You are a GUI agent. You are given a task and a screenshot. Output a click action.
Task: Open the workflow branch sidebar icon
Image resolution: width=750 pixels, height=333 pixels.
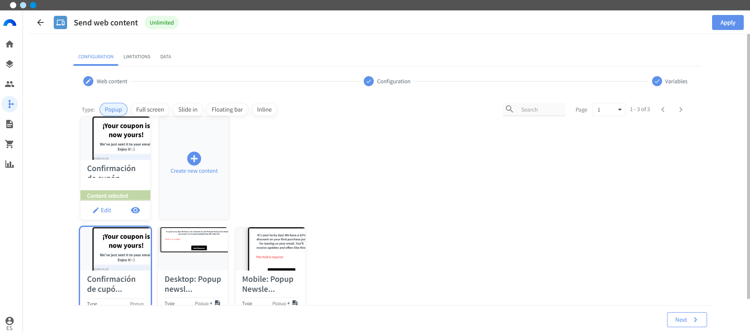pos(10,104)
